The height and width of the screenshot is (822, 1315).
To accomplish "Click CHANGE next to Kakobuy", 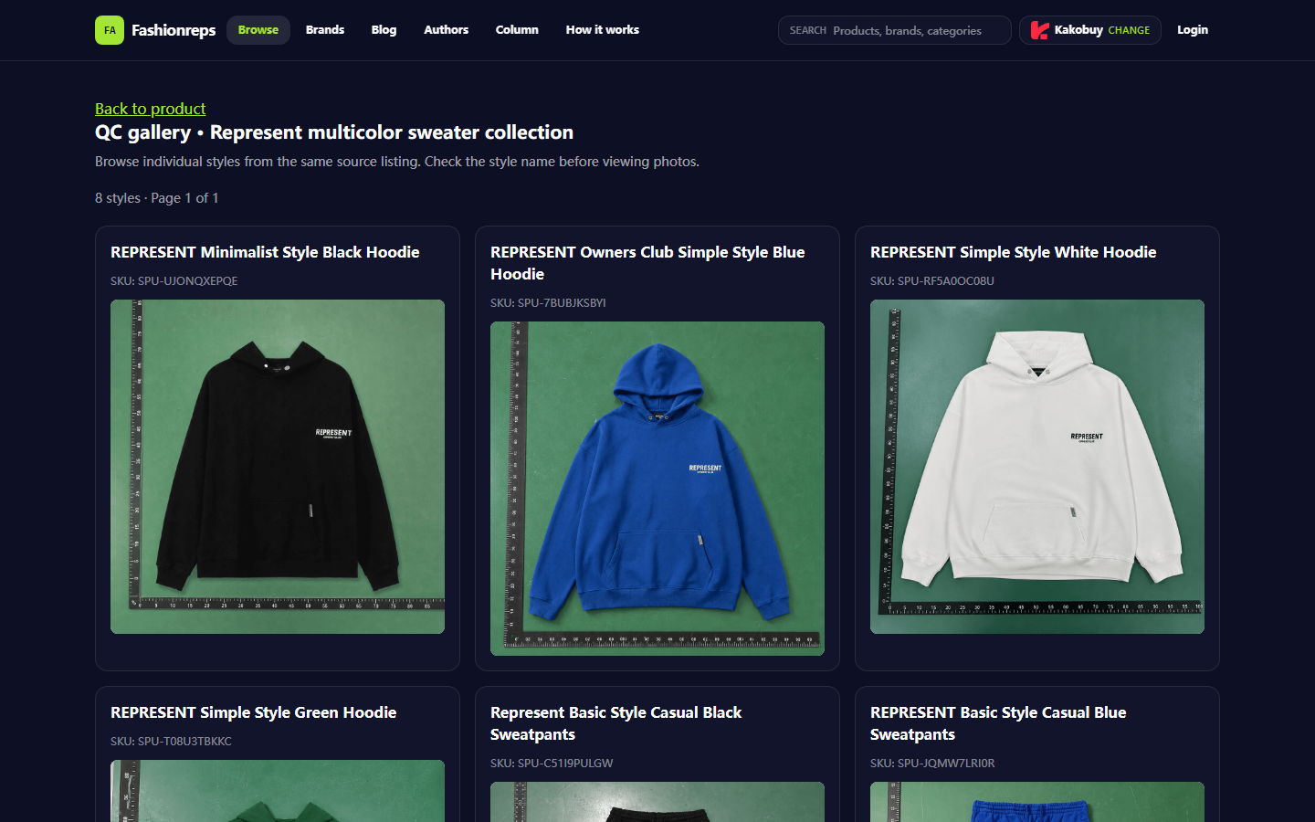I will coord(1129,30).
